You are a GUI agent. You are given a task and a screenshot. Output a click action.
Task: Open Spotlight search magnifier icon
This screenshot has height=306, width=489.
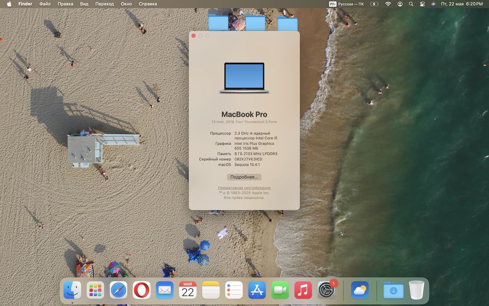[411, 4]
